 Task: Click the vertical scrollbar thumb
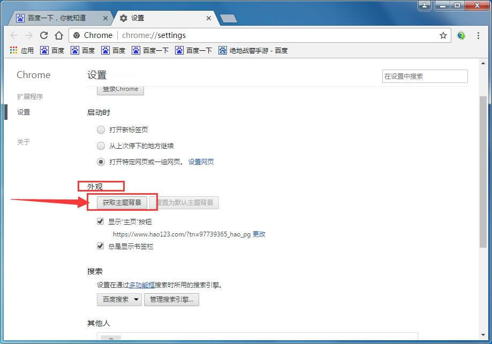point(483,172)
